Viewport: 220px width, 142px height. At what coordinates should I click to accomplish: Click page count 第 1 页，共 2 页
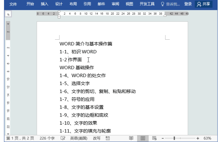click(20, 138)
